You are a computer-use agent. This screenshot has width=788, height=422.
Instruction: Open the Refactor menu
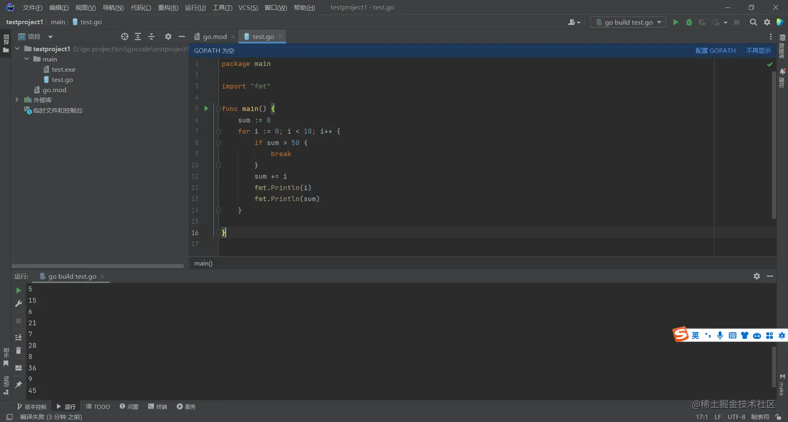[168, 8]
